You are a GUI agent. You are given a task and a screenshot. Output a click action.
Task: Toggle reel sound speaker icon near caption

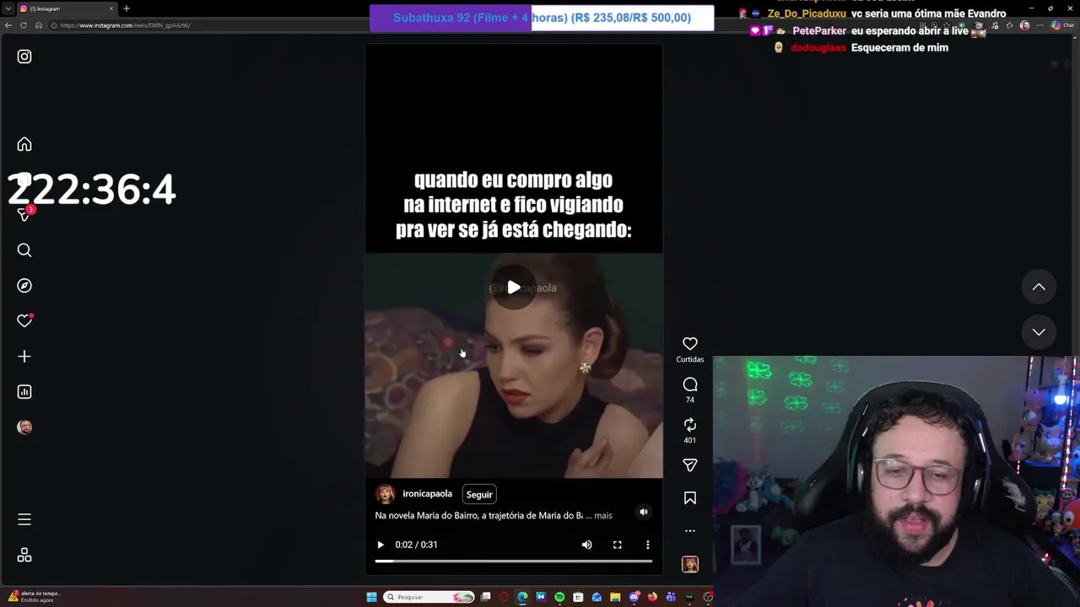tap(644, 512)
